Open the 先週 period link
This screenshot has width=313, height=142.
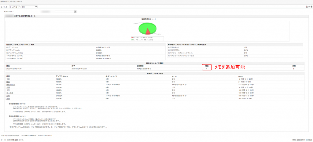8,99
